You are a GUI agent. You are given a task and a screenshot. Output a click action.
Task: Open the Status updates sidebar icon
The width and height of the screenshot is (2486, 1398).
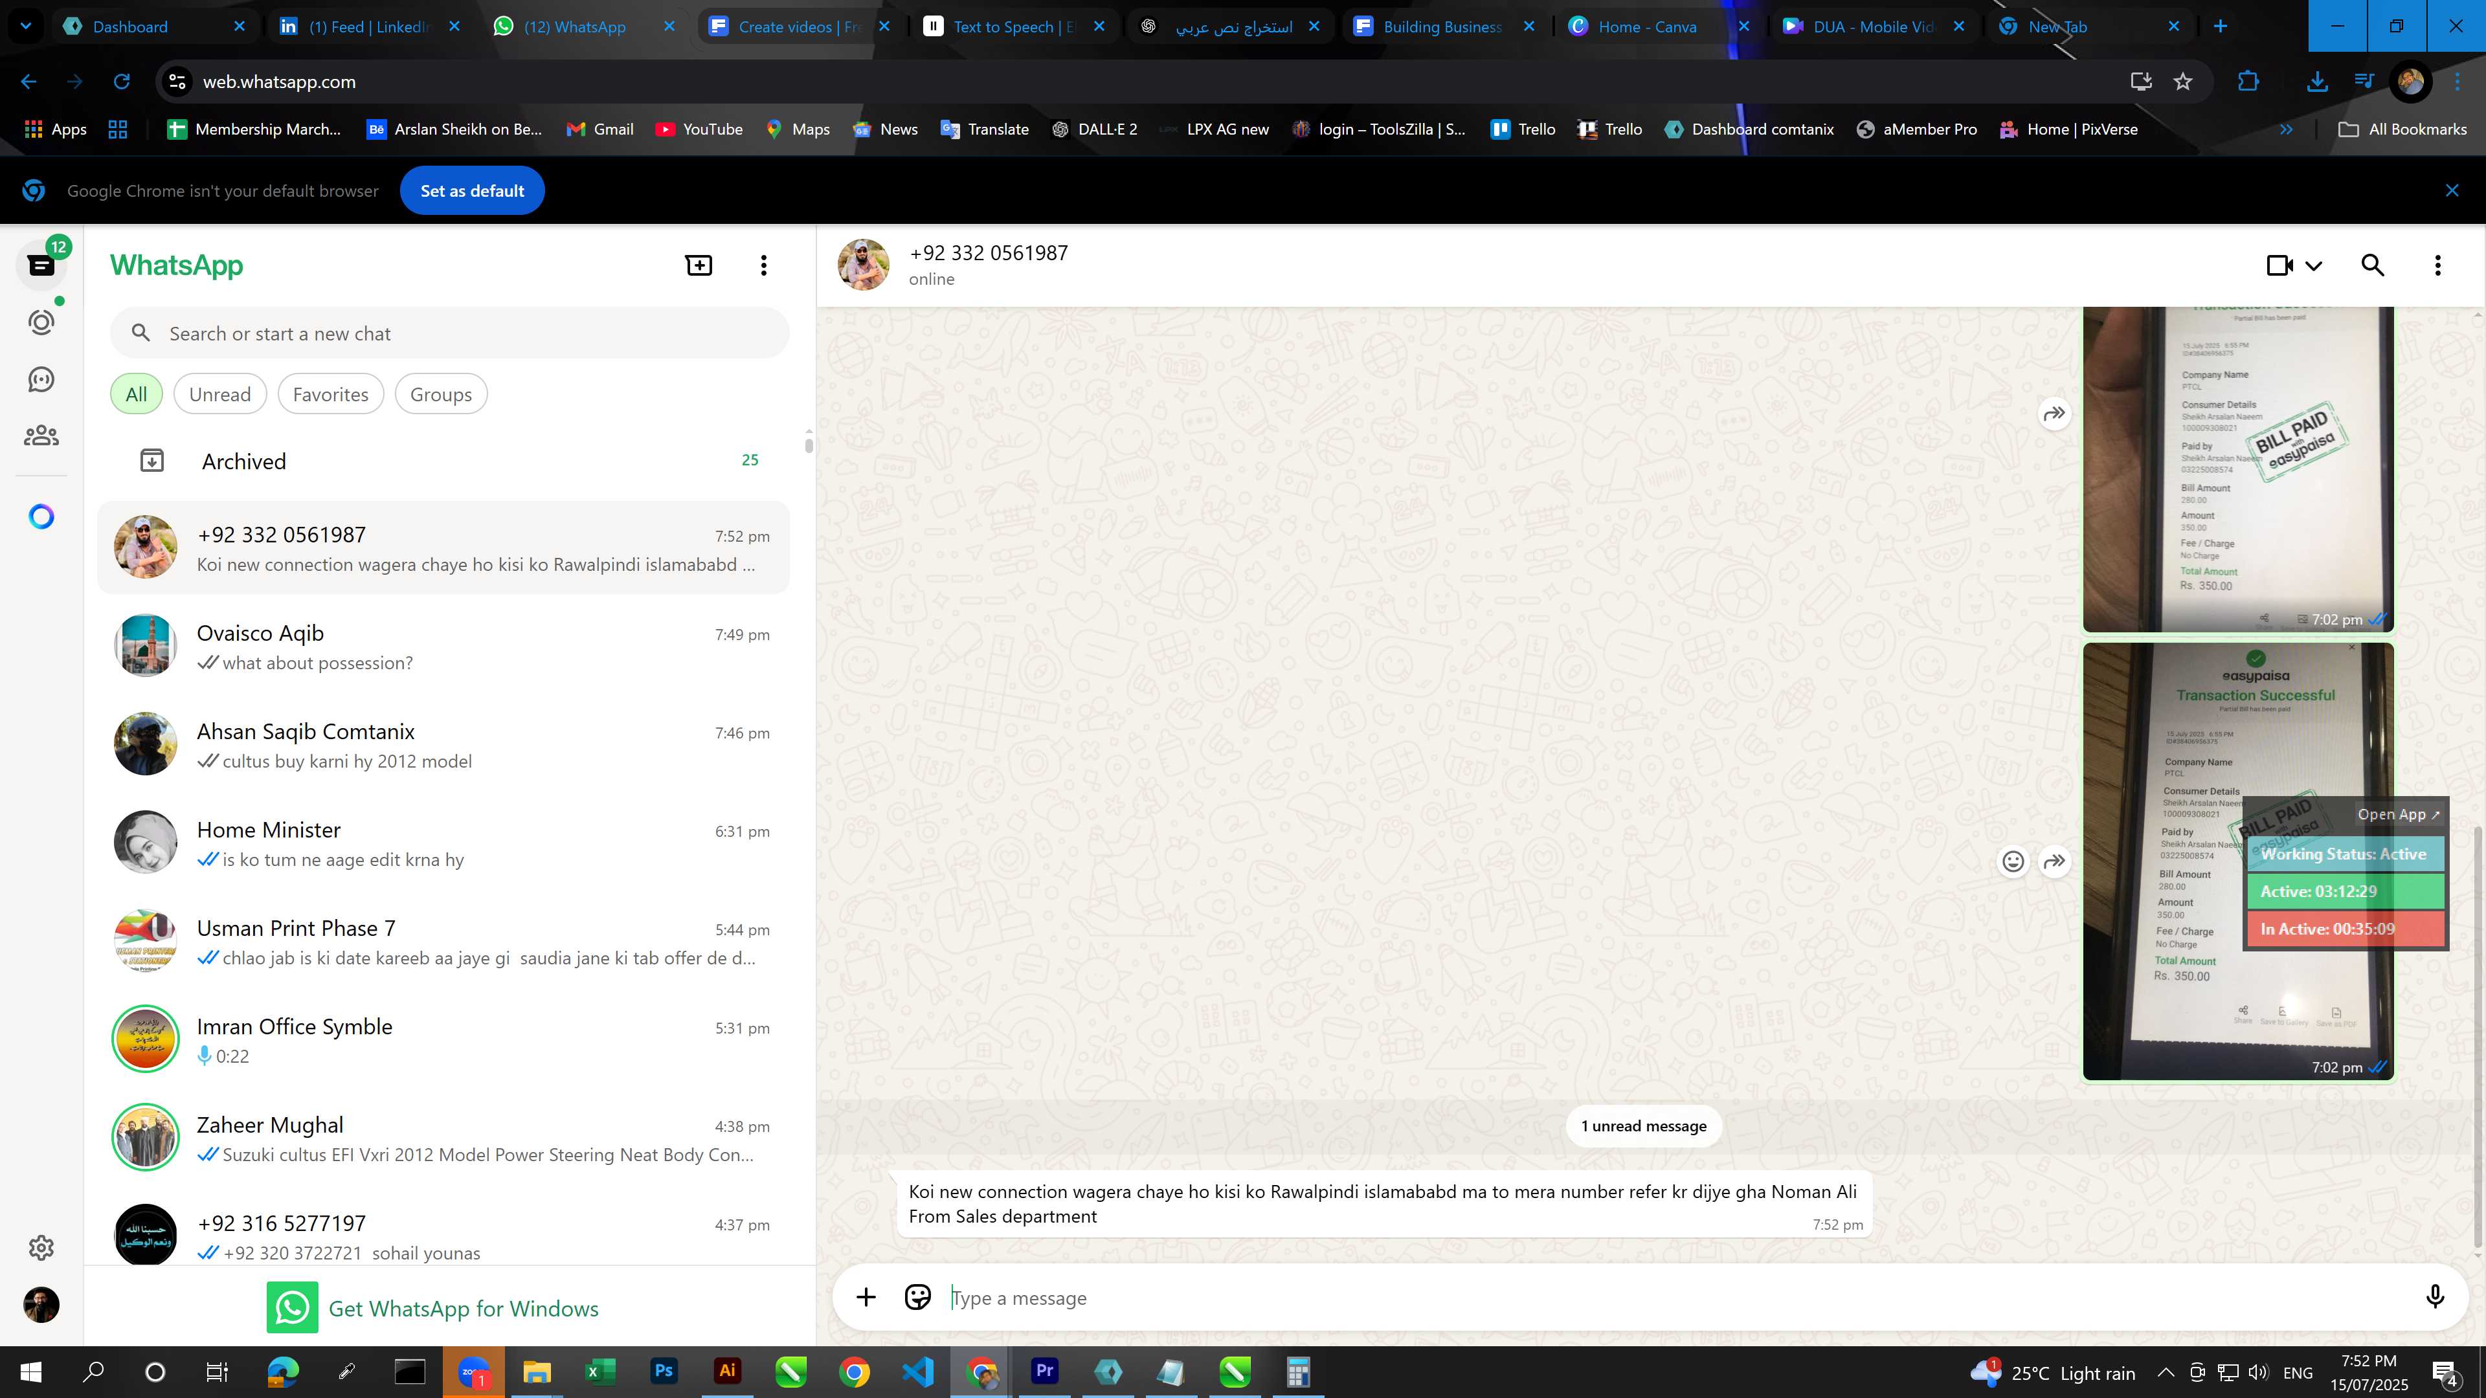pos(41,321)
